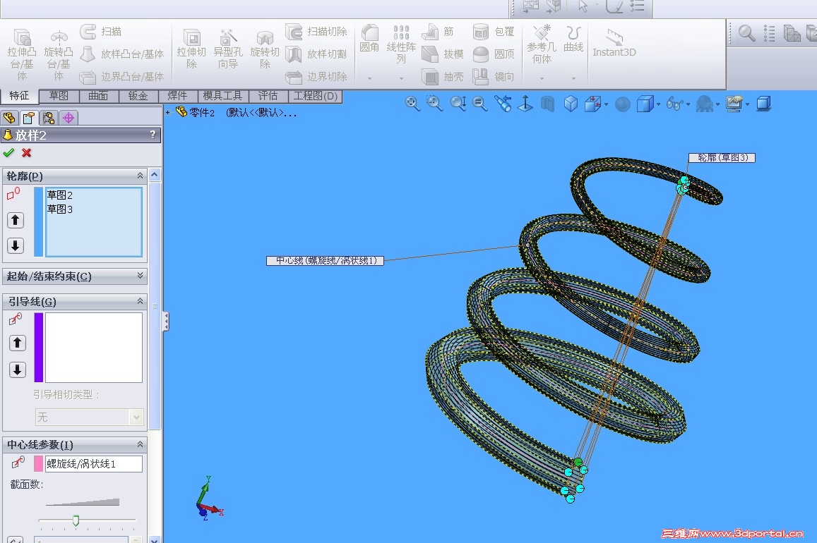Cancel the loft with red X

[x=27, y=153]
